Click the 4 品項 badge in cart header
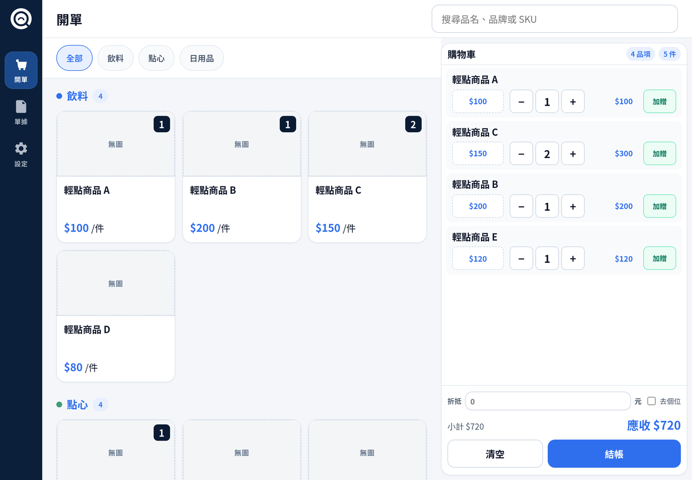This screenshot has height=480, width=692. tap(640, 54)
